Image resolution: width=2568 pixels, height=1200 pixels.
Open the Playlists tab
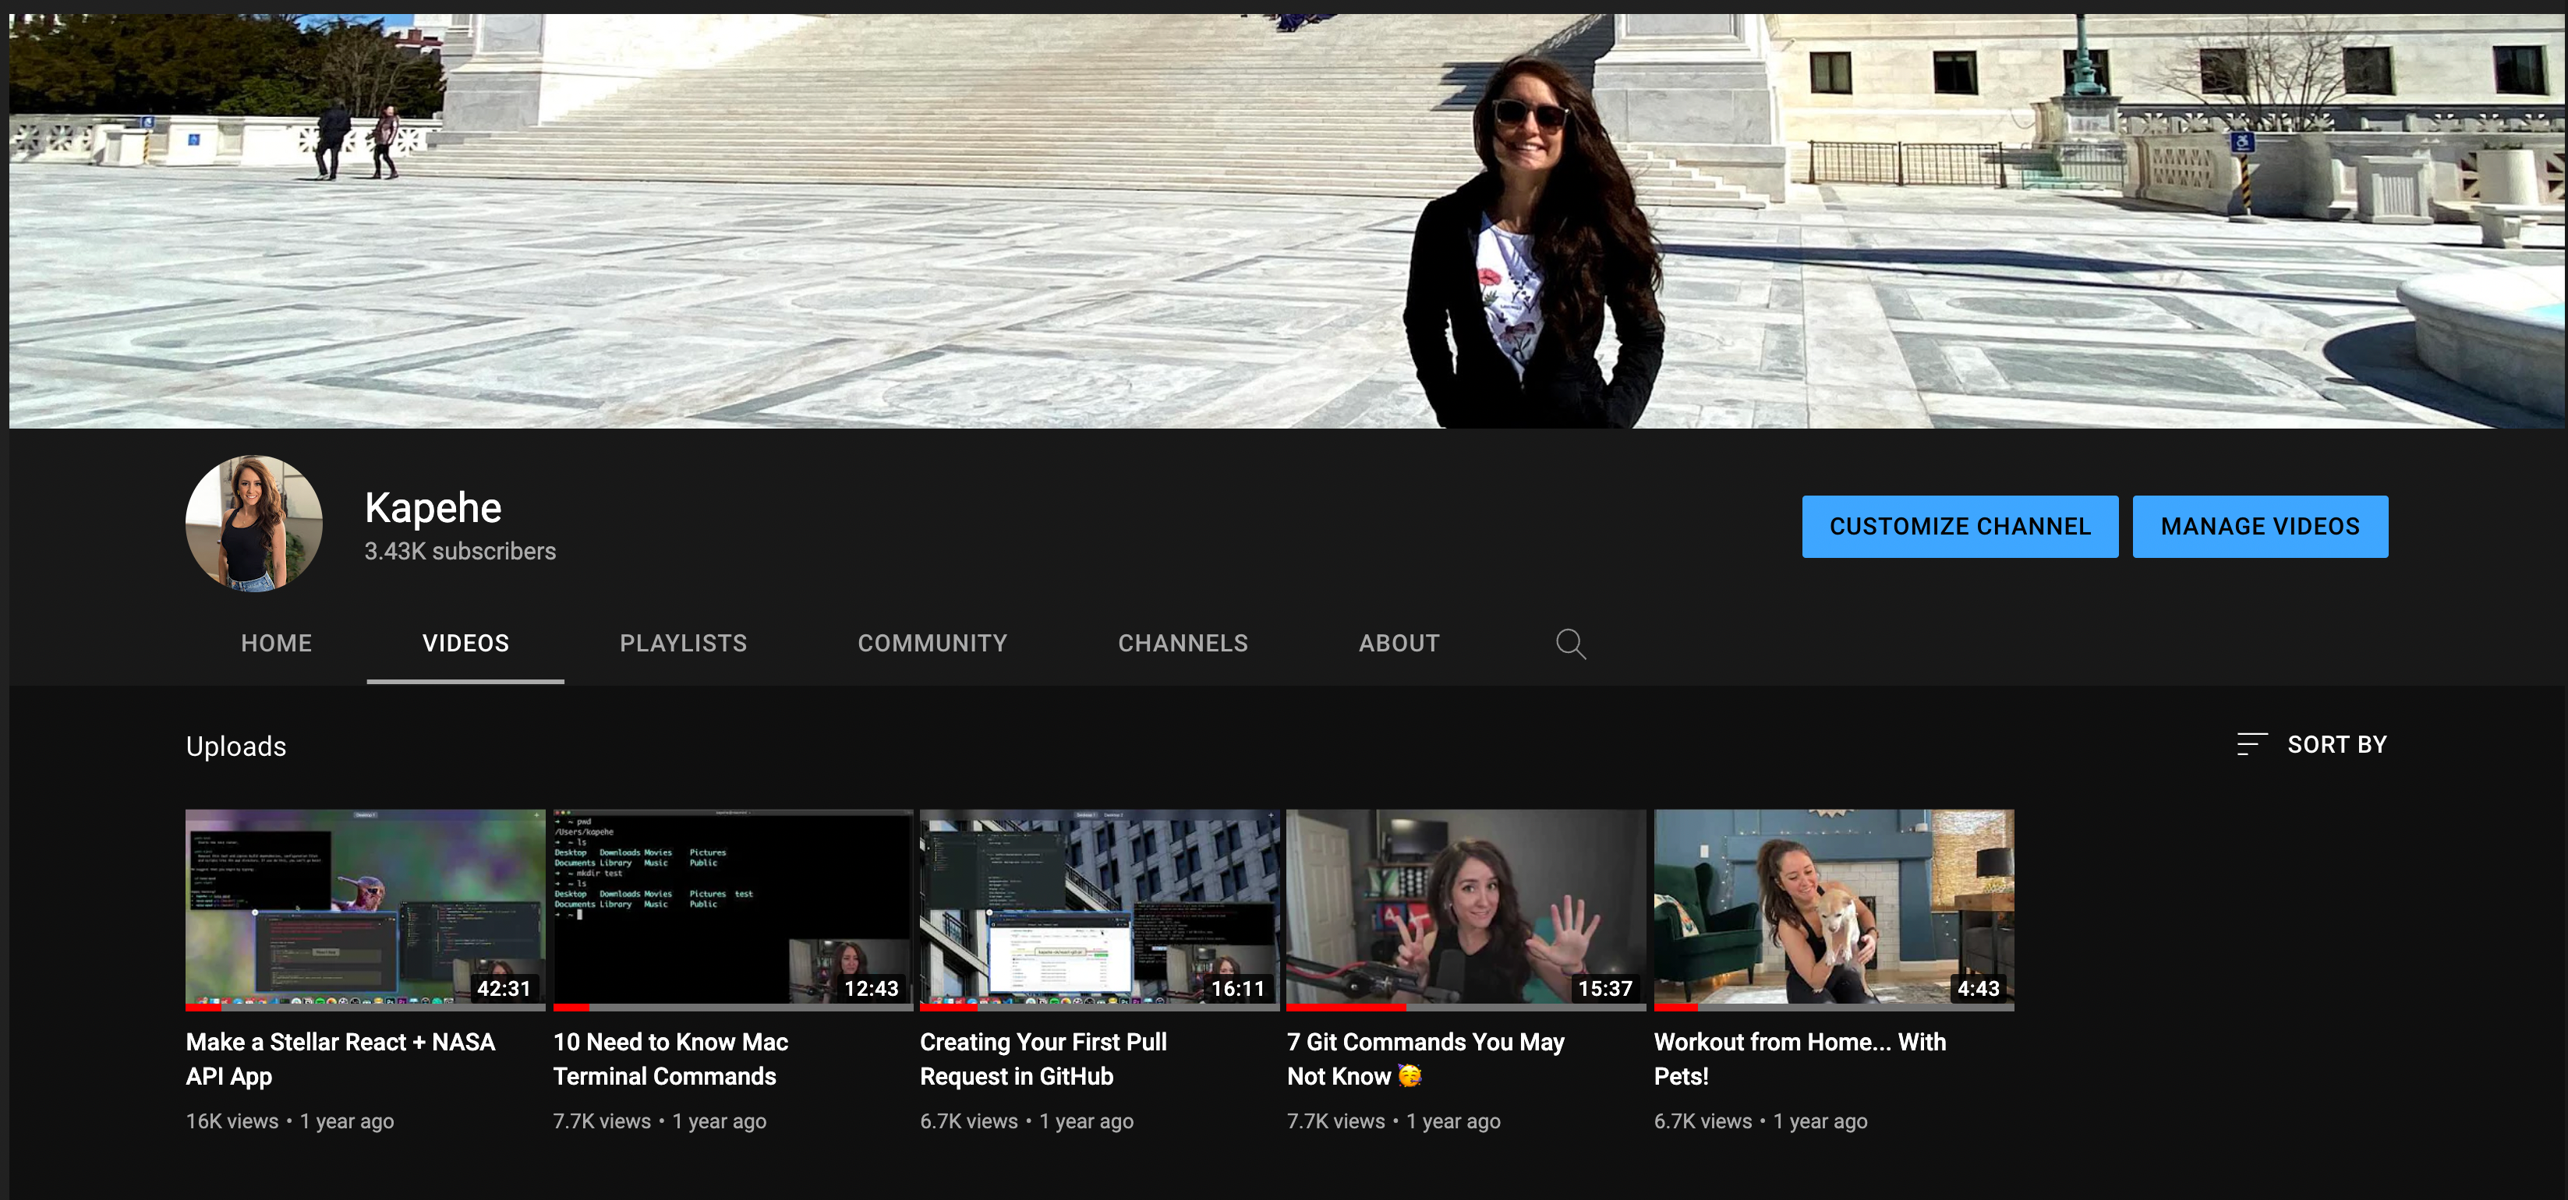tap(683, 644)
